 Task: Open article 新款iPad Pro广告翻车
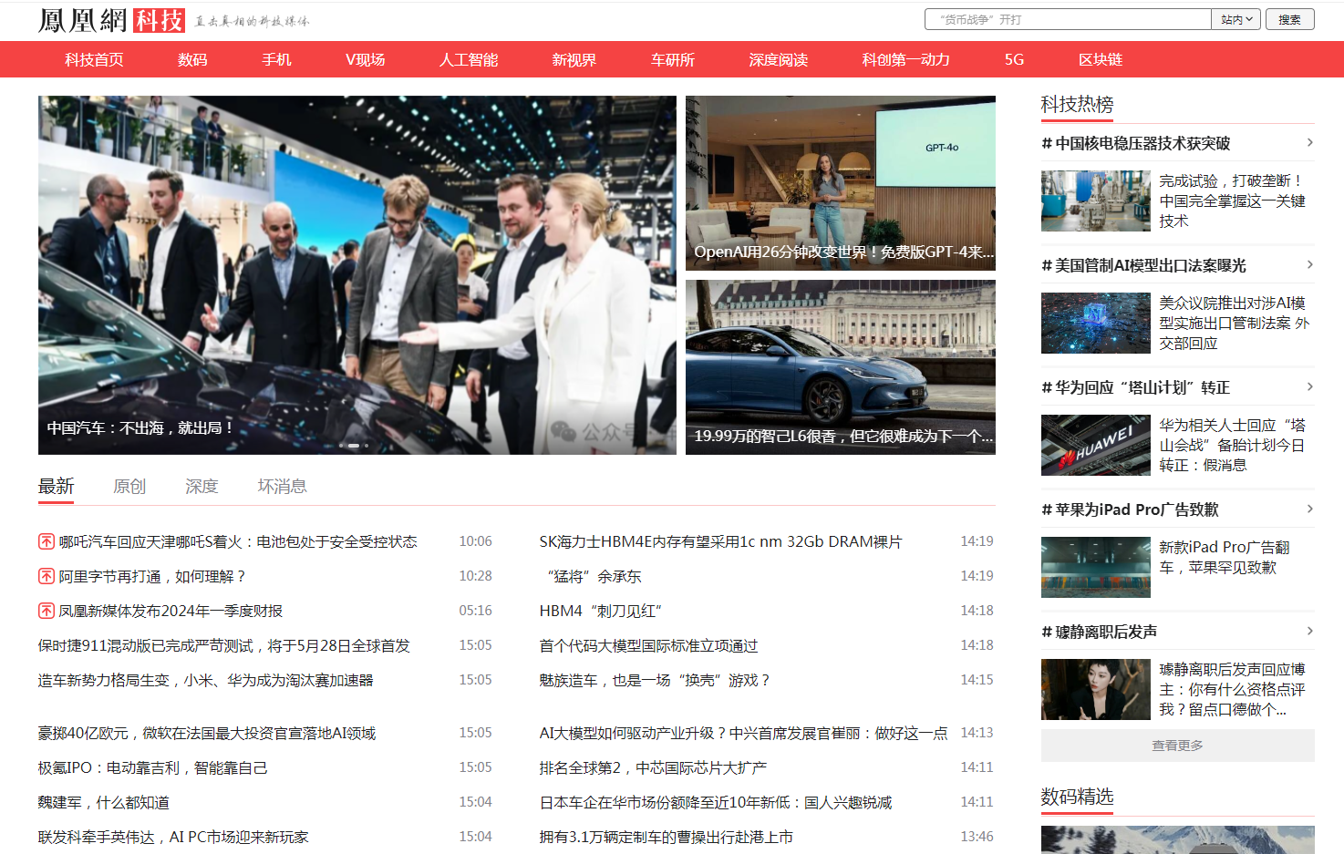pyautogui.click(x=1225, y=557)
